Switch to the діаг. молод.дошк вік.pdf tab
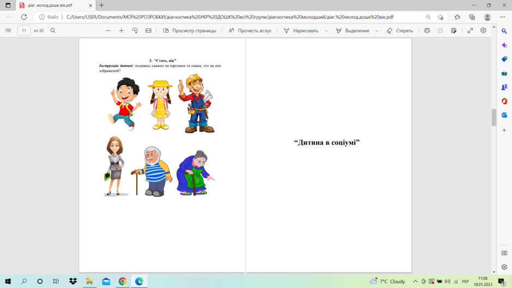Viewport: 512px width, 288px height. pyautogui.click(x=51, y=5)
